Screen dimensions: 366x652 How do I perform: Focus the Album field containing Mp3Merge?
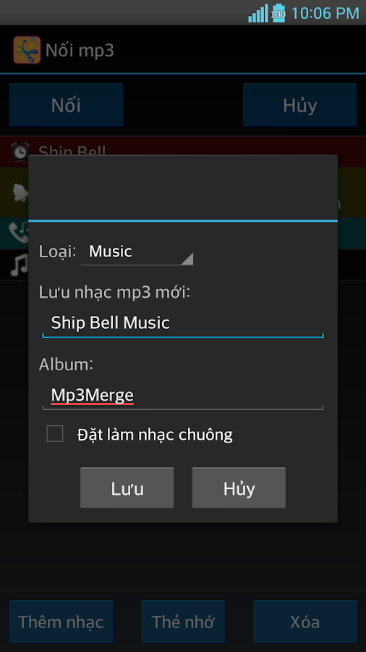pyautogui.click(x=183, y=396)
